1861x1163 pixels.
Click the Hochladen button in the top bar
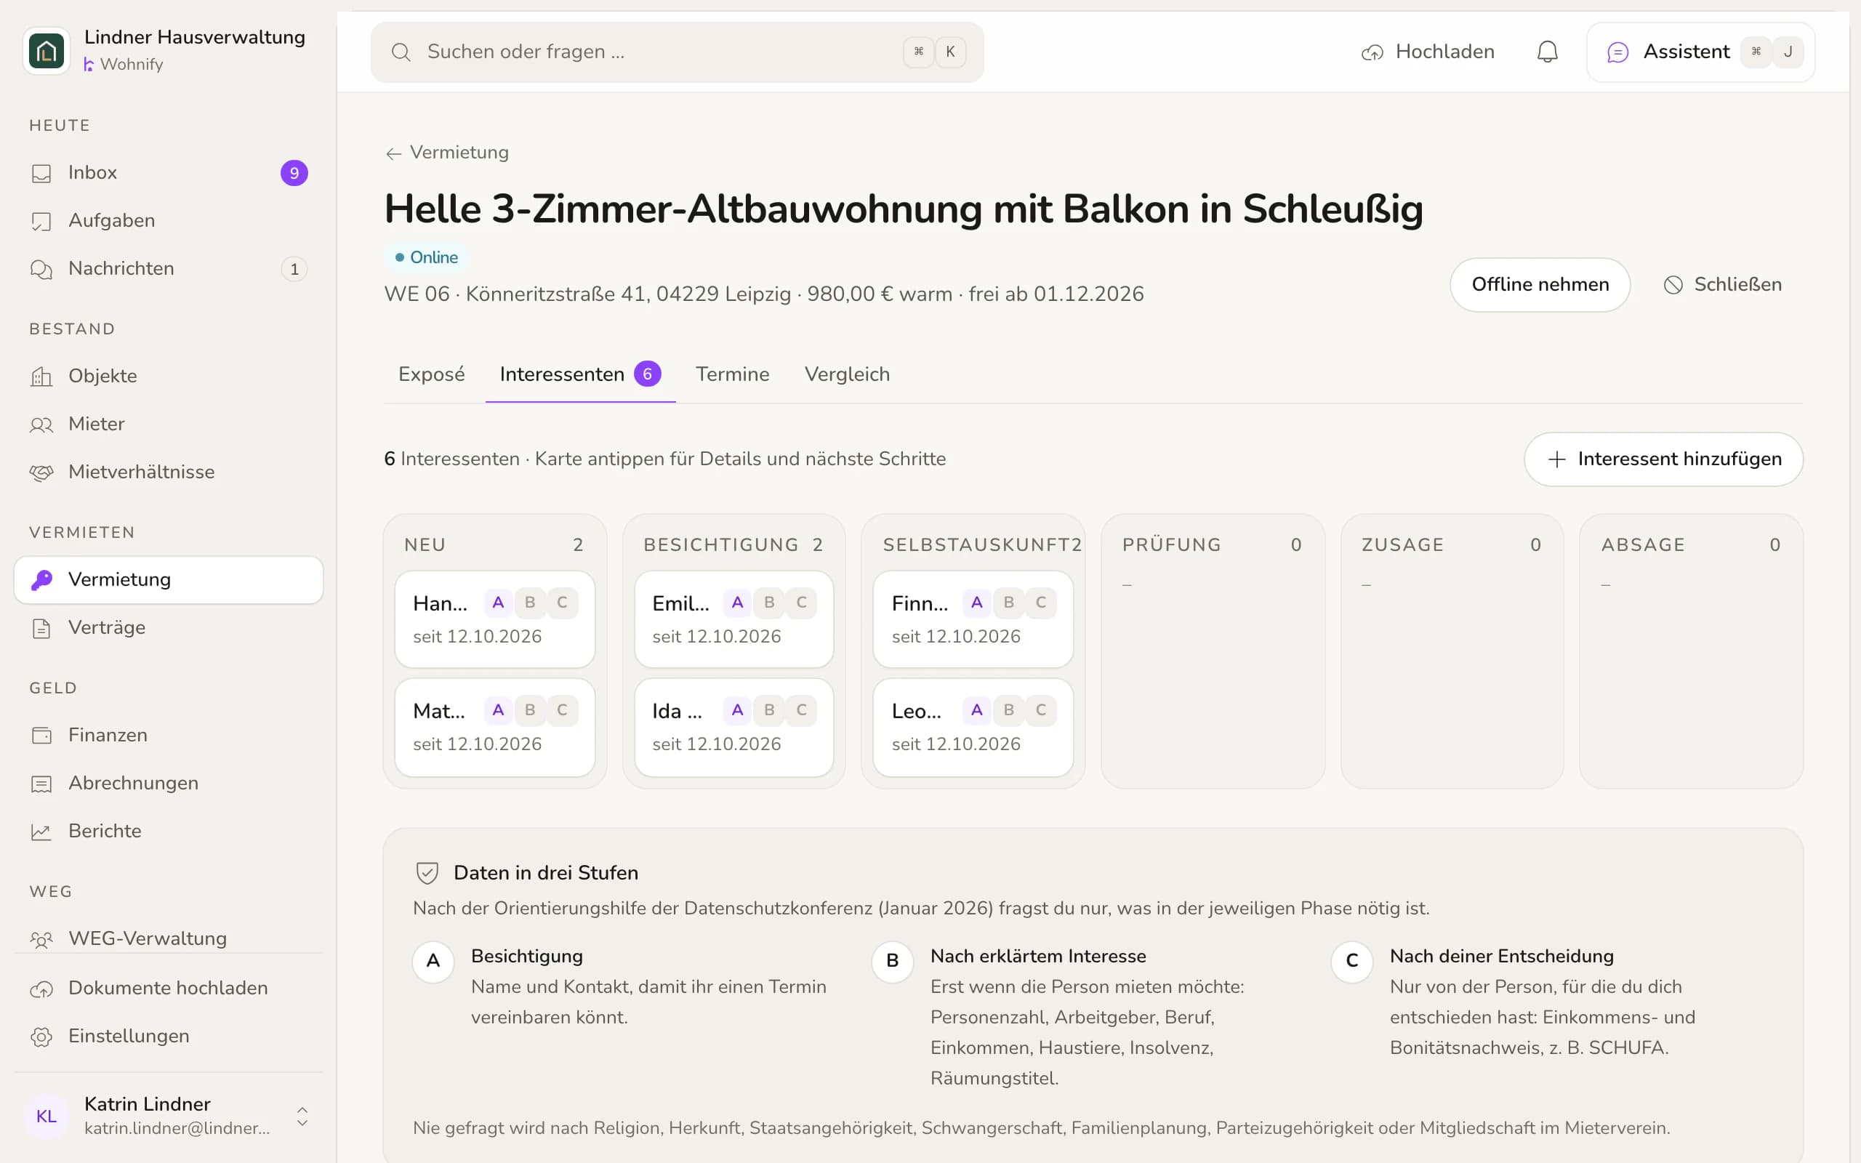click(1428, 52)
